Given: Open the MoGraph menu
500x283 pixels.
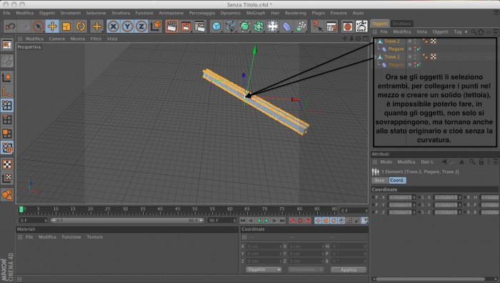Looking at the screenshot, I should point(256,13).
